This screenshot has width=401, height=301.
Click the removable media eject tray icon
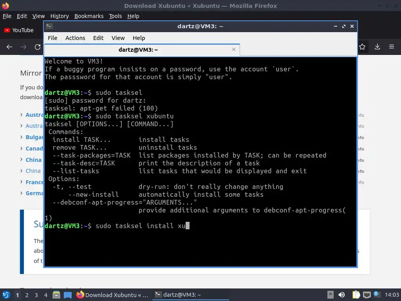331,295
